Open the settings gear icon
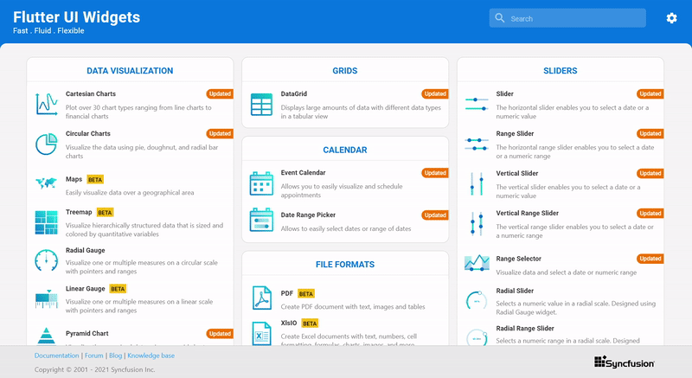692x378 pixels. point(671,18)
